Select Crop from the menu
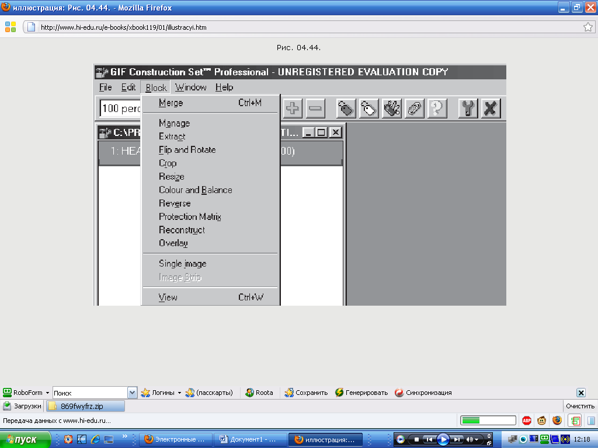 click(210, 163)
